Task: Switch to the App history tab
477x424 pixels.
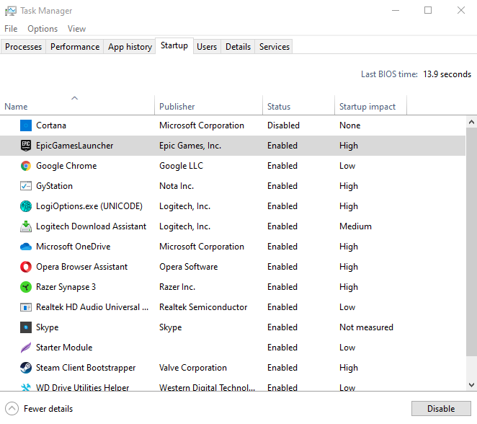Action: click(x=130, y=47)
